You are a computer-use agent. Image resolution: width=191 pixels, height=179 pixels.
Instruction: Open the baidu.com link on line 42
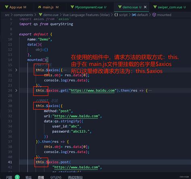[76, 167]
